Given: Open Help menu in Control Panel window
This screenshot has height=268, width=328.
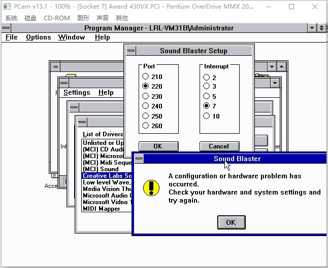Looking at the screenshot, I should pyautogui.click(x=106, y=93).
